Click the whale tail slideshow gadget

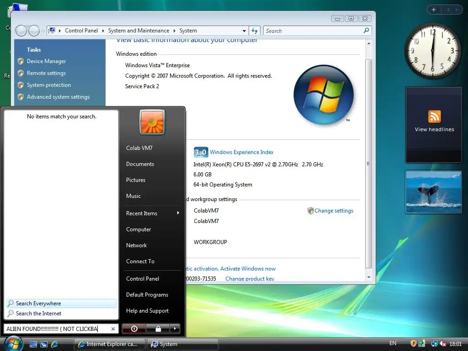434,192
